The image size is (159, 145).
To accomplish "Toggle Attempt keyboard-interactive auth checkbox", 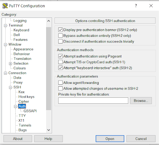I will tap(60, 68).
